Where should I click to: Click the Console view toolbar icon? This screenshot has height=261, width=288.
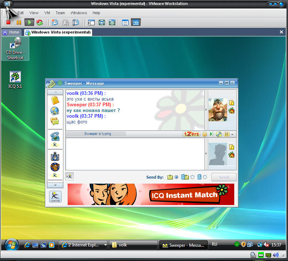coord(136,22)
